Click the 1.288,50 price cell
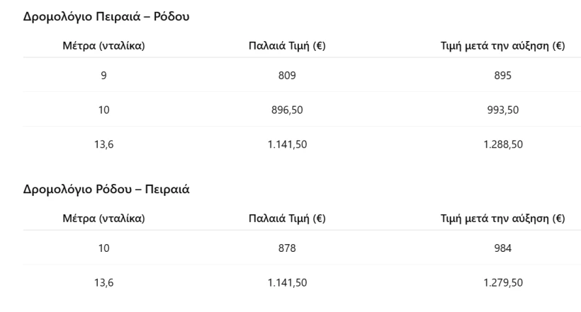Image resolution: width=581 pixels, height=312 pixels. click(x=502, y=144)
